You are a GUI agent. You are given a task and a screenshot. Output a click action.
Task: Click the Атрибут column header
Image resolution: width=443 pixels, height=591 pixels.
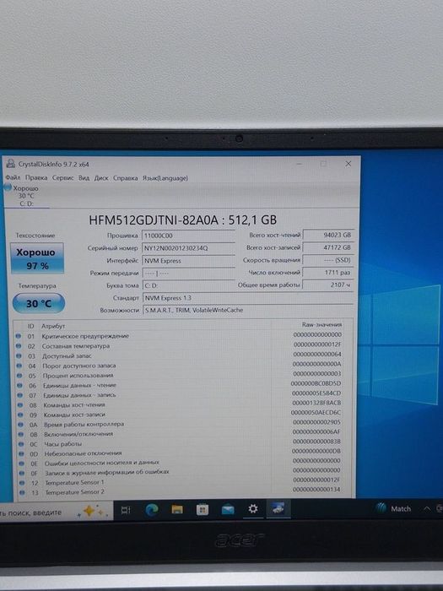coord(52,326)
